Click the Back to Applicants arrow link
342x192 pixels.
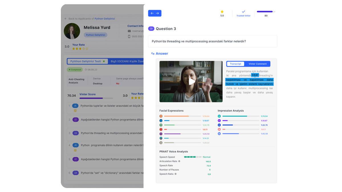pyautogui.click(x=65, y=19)
